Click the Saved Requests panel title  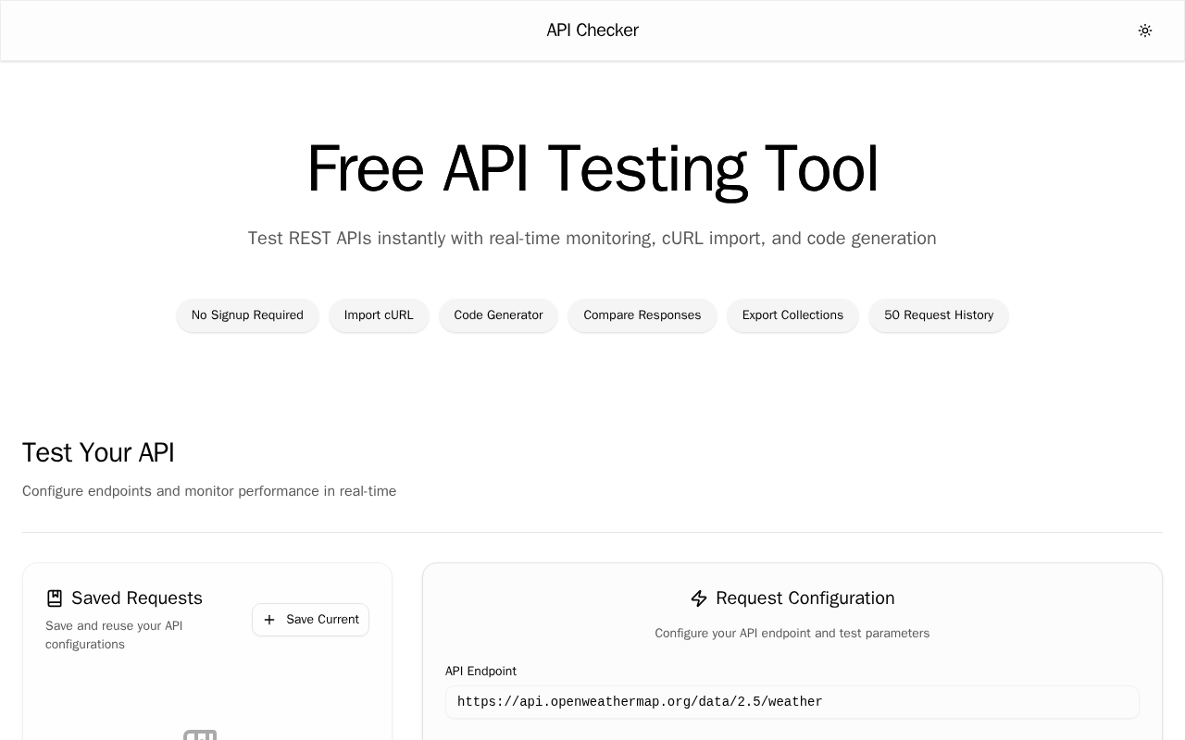[137, 598]
